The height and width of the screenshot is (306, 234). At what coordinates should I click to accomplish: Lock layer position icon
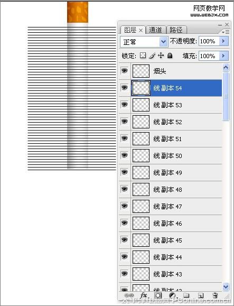(161, 55)
